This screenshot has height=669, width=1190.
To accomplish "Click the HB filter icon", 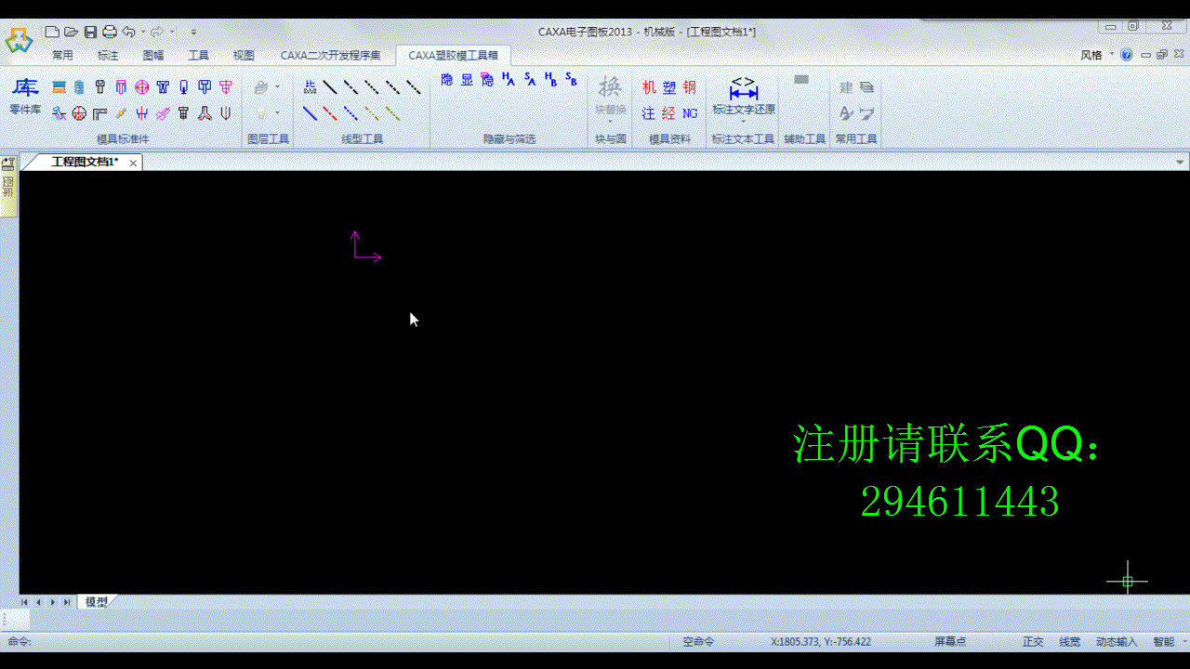I will pyautogui.click(x=550, y=80).
